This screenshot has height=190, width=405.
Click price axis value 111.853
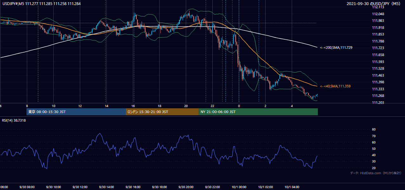tap(378, 34)
